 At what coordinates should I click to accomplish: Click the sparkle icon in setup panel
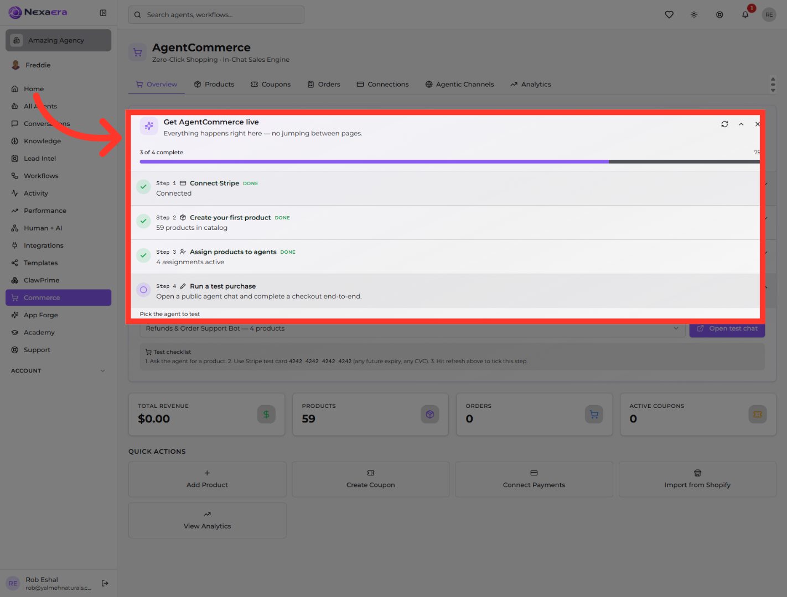coord(149,126)
